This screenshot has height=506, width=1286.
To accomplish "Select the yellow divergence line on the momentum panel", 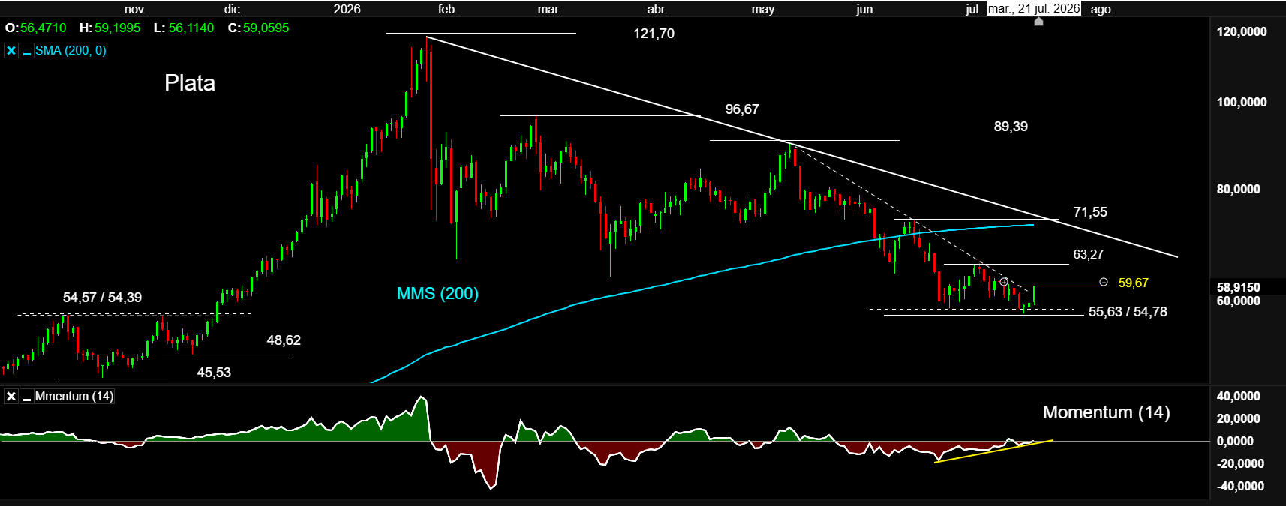I will 993,451.
